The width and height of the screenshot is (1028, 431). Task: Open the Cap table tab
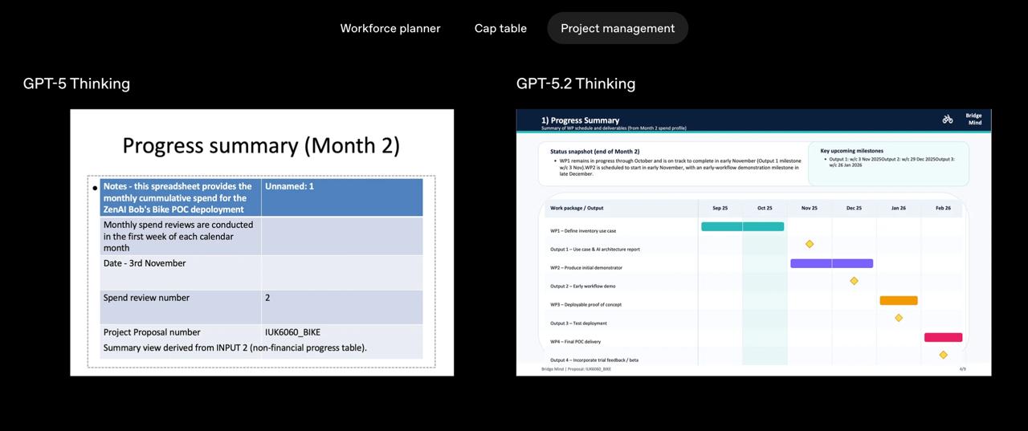click(500, 28)
